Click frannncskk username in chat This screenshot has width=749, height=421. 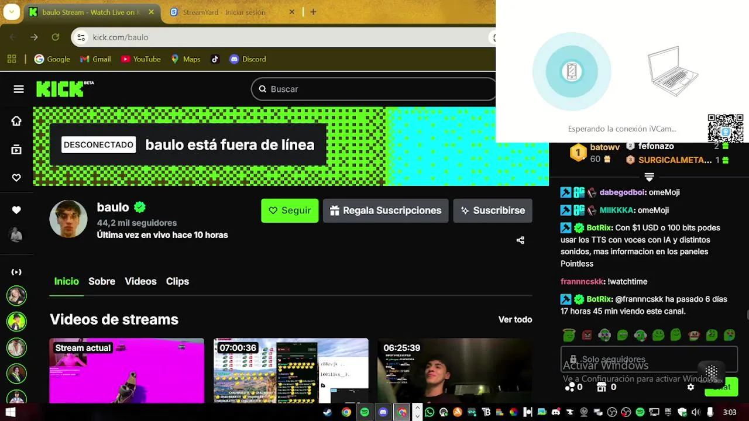tap(582, 281)
